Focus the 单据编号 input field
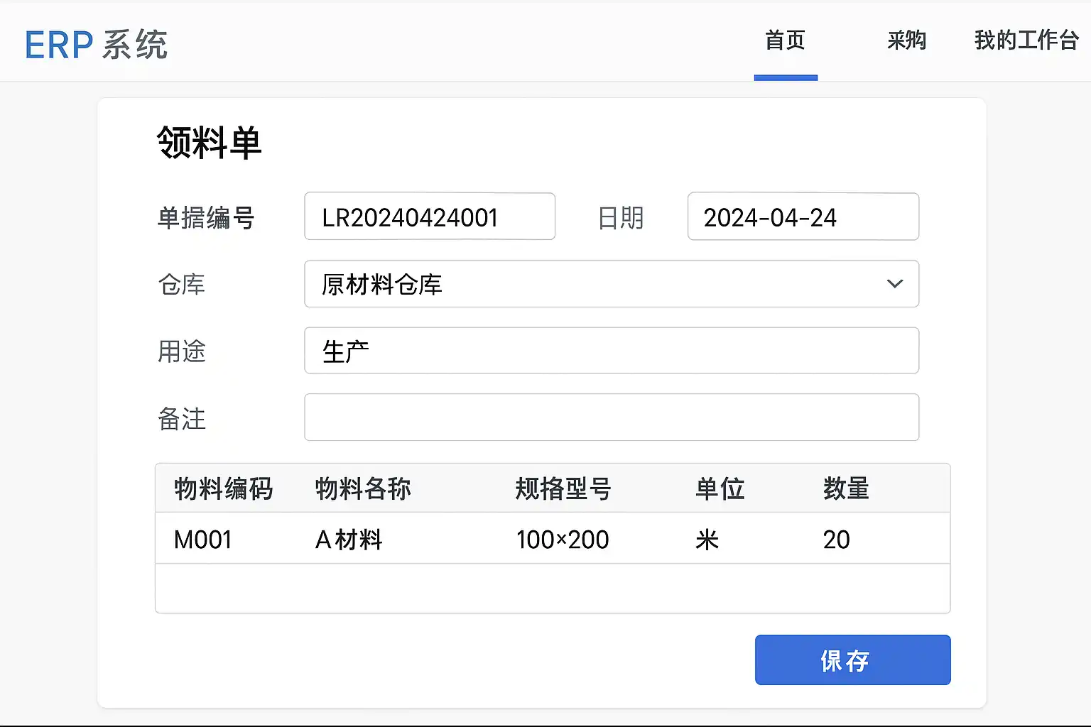 (x=429, y=217)
